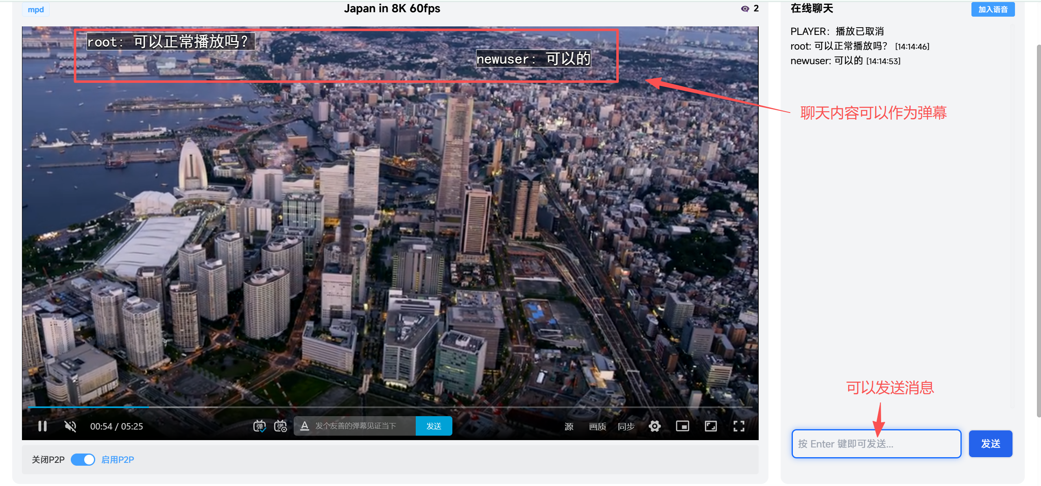Click the mpd format tag

pyautogui.click(x=36, y=9)
